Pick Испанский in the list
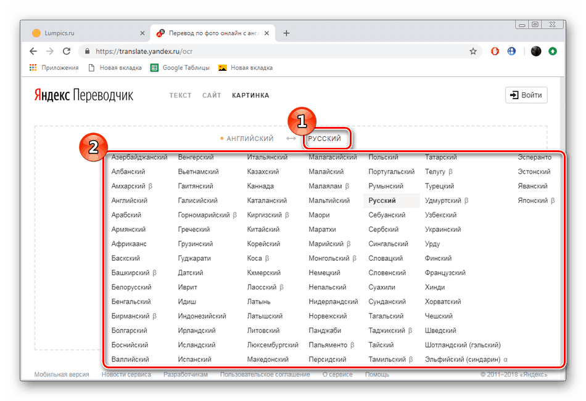This screenshot has width=586, height=401. [195, 359]
